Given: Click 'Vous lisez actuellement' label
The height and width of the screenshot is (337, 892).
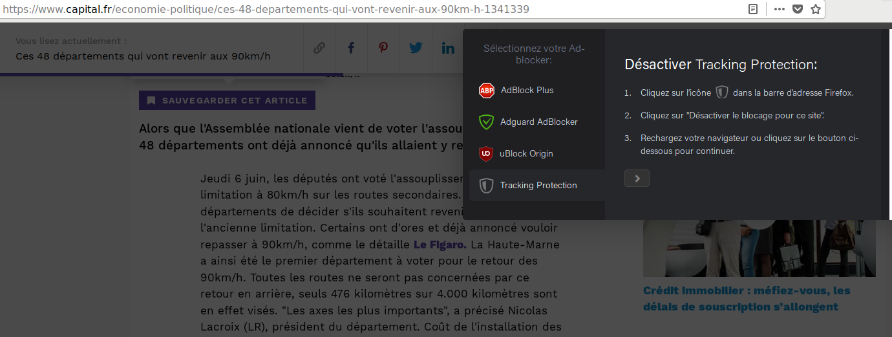Looking at the screenshot, I should pyautogui.click(x=71, y=41).
